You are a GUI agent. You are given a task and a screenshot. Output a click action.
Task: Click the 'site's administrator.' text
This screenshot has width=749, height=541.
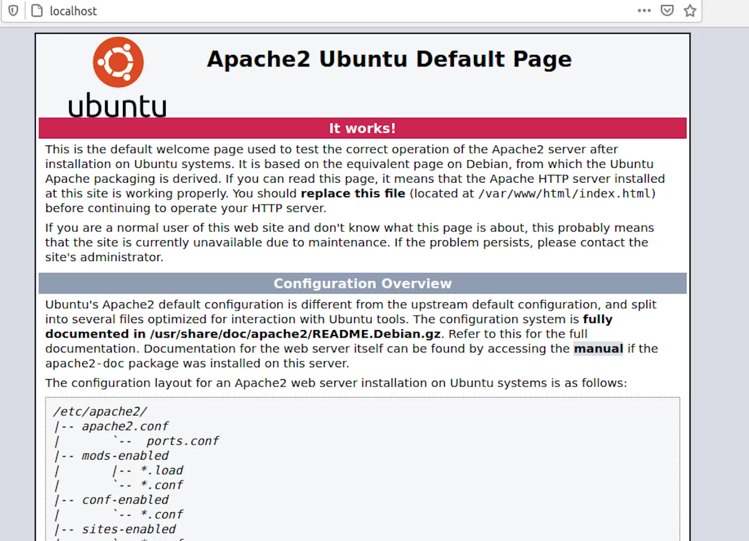coord(104,257)
